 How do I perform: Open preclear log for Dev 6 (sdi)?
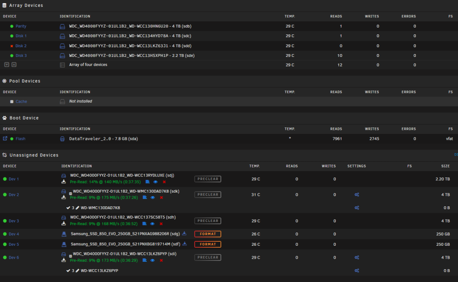(145, 260)
